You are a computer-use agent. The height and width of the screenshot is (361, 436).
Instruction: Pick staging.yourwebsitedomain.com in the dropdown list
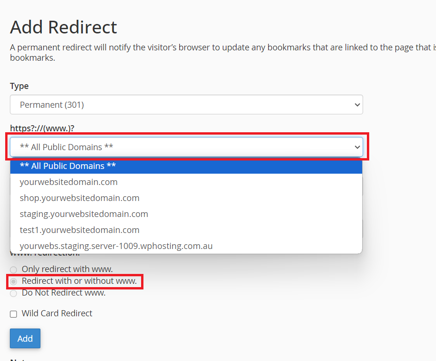pos(84,214)
